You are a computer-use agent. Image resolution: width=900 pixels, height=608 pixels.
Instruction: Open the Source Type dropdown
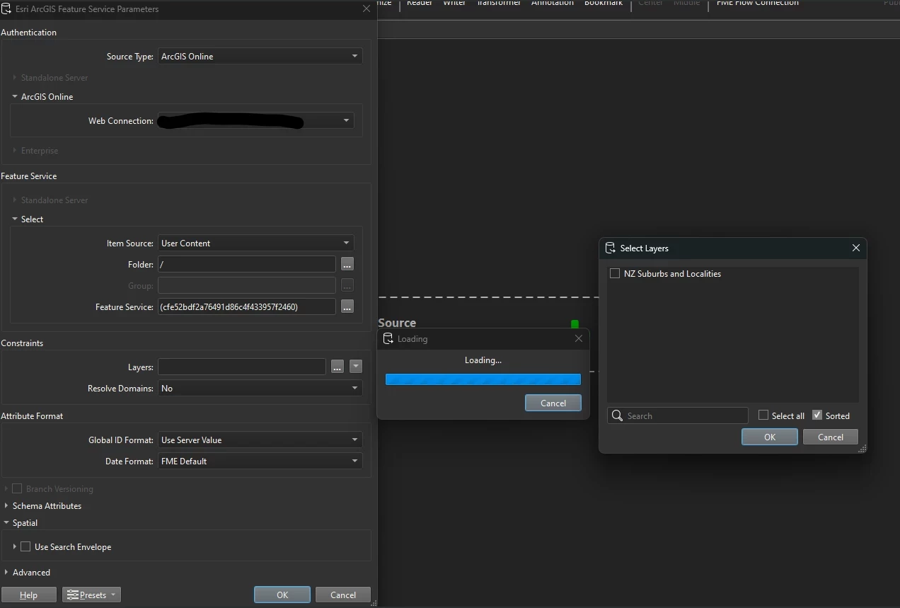tap(260, 56)
